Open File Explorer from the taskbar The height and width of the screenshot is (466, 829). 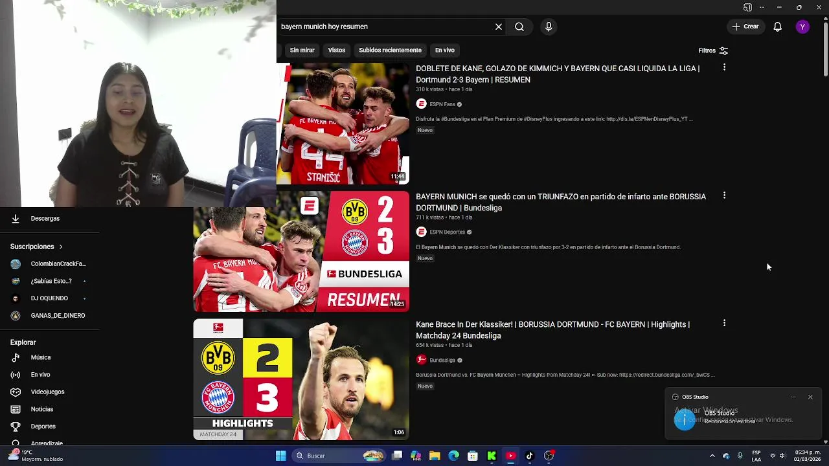[435, 456]
